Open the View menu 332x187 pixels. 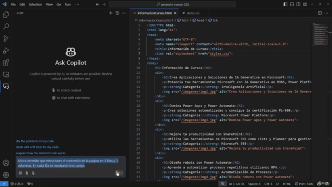coord(49,4)
